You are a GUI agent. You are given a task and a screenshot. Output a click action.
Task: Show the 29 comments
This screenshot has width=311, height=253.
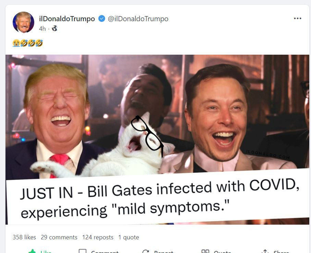pos(59,237)
